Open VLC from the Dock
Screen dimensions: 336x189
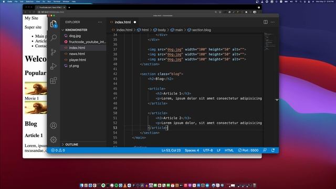point(125,185)
